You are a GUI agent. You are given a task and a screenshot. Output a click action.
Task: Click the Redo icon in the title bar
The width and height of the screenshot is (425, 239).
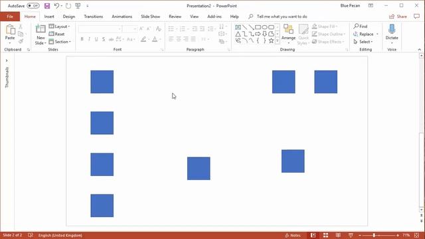tap(68, 6)
